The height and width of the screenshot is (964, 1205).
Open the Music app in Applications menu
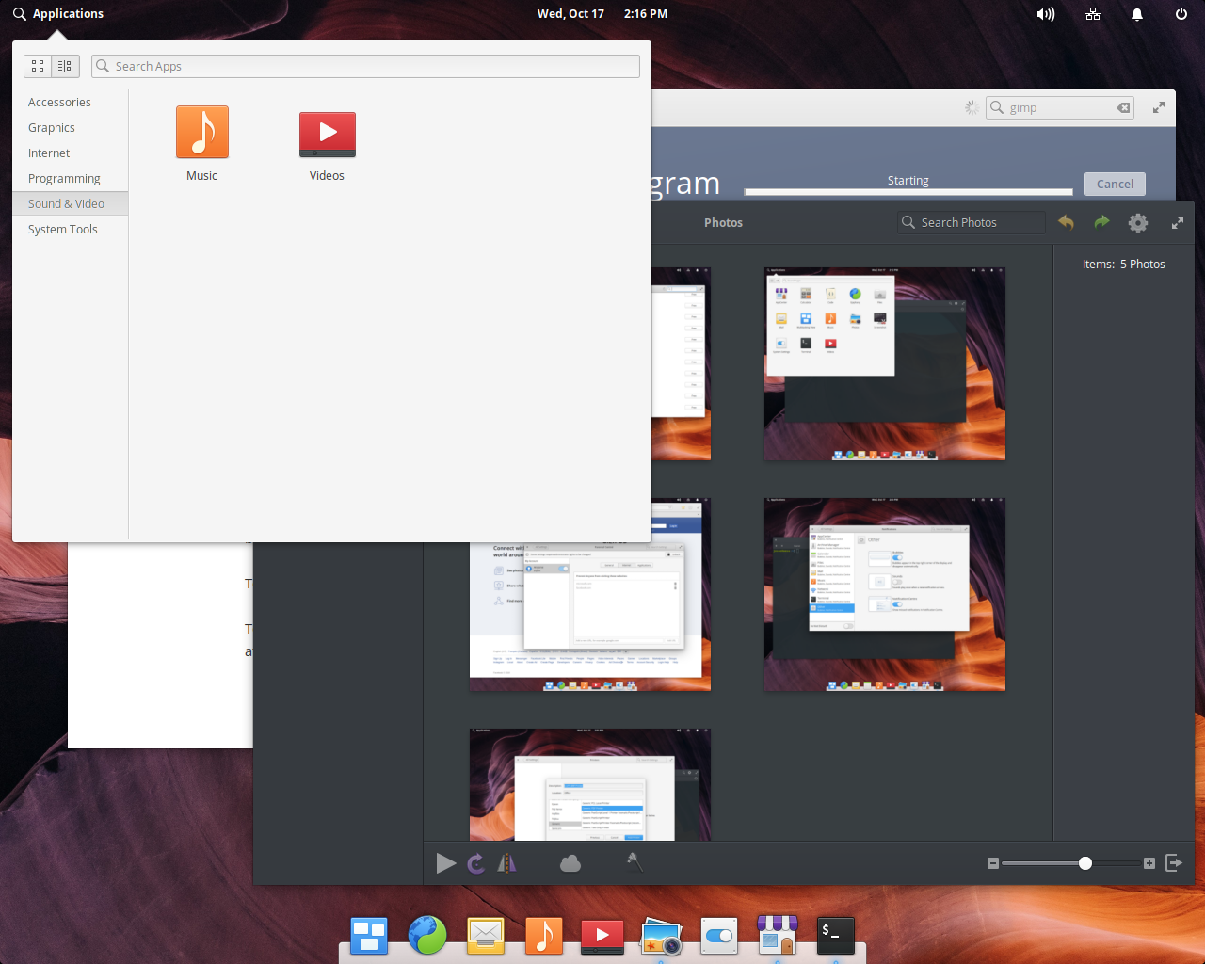[x=201, y=144]
